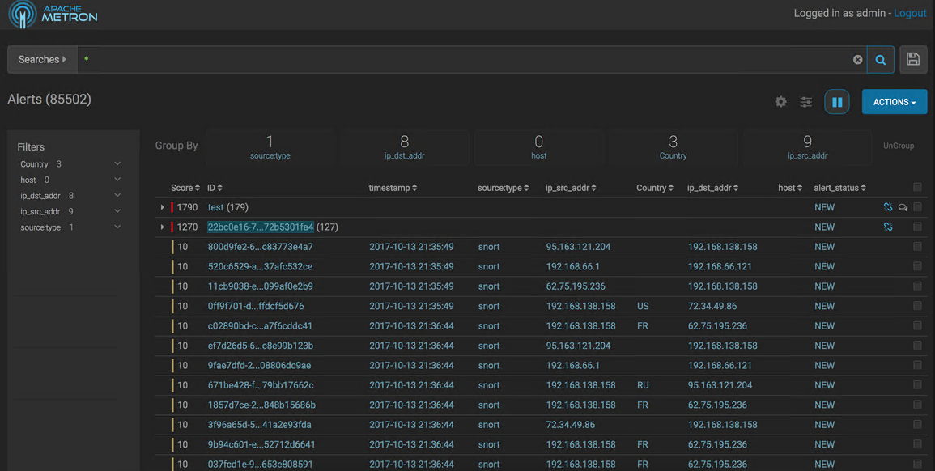The width and height of the screenshot is (935, 471).
Task: Pause the live alerts polling
Action: tap(837, 101)
